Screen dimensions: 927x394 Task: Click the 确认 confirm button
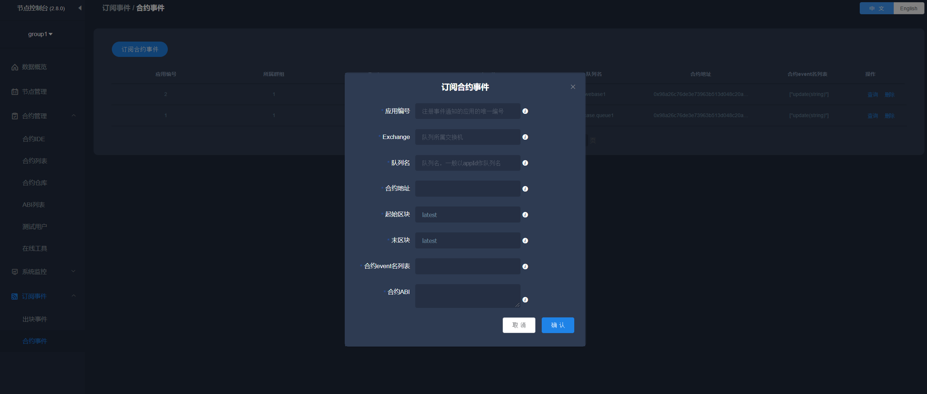[558, 325]
